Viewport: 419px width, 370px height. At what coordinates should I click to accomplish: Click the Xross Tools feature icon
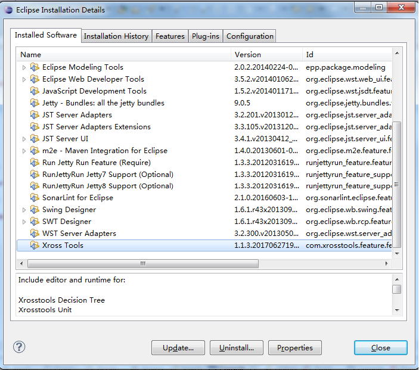(x=35, y=245)
